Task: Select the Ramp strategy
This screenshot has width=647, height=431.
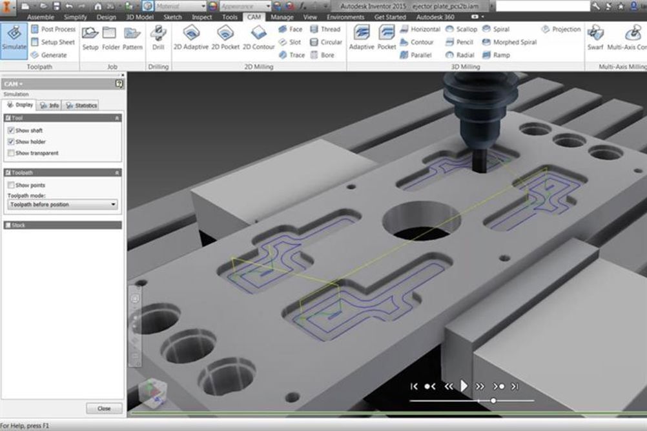Action: [x=496, y=55]
